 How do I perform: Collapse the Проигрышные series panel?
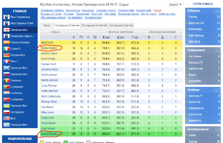pos(216,50)
